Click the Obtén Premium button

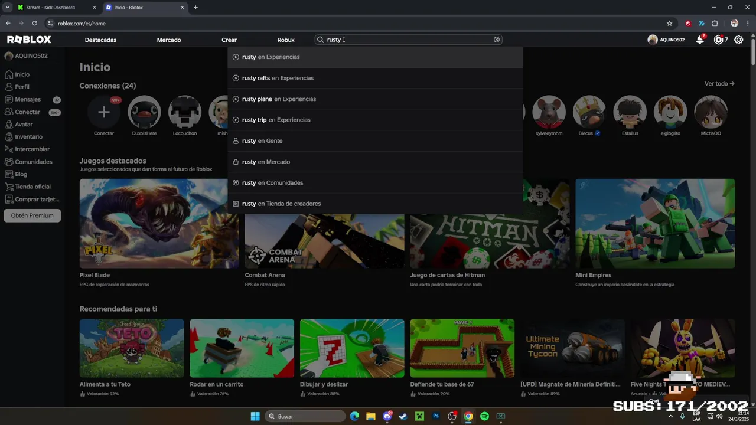[x=32, y=215]
